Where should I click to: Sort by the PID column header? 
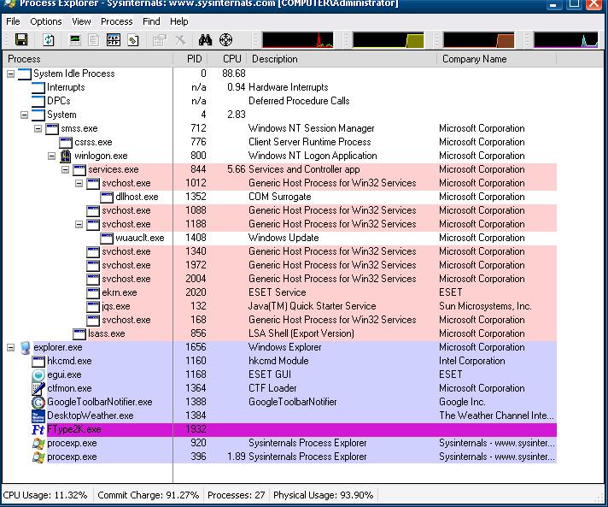click(190, 59)
